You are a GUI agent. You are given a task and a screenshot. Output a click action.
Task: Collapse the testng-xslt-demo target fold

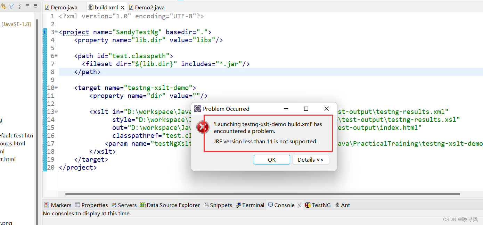point(56,88)
